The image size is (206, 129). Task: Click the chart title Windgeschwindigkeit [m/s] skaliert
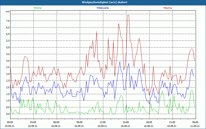[x=105, y=2]
